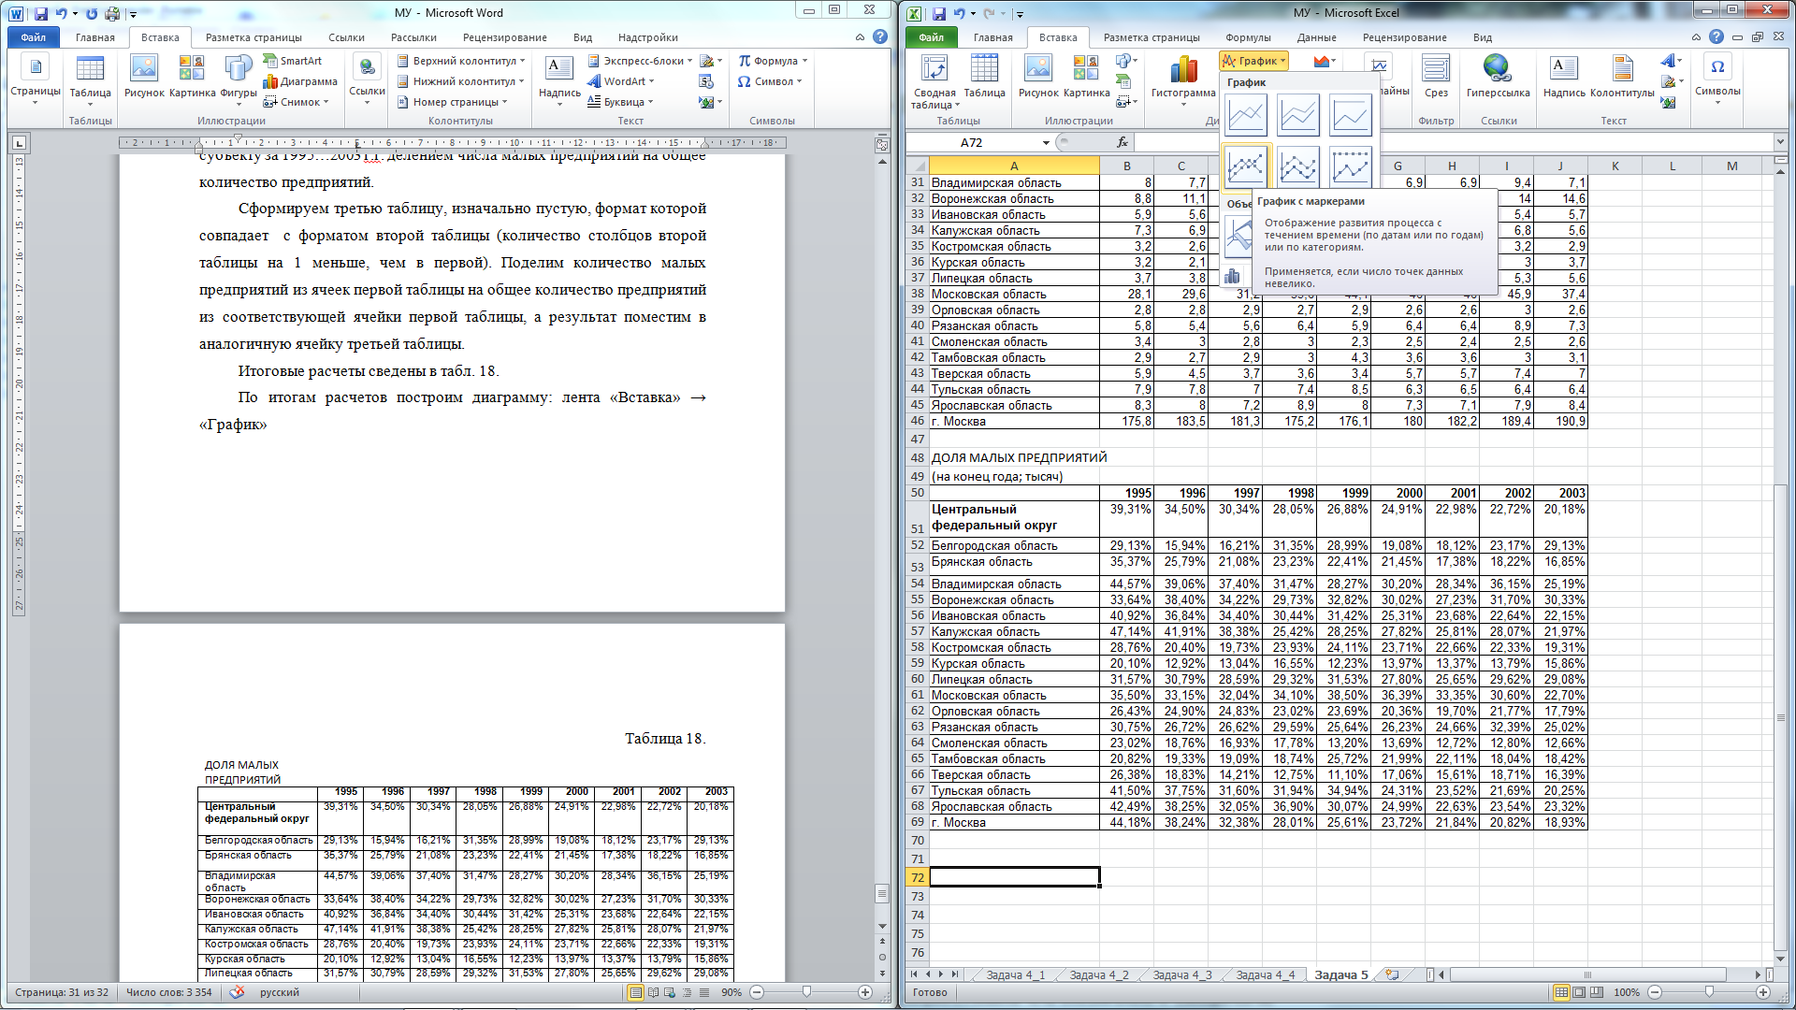Insert a new worksheet via tab icon
1796x1010 pixels.
point(1392,974)
